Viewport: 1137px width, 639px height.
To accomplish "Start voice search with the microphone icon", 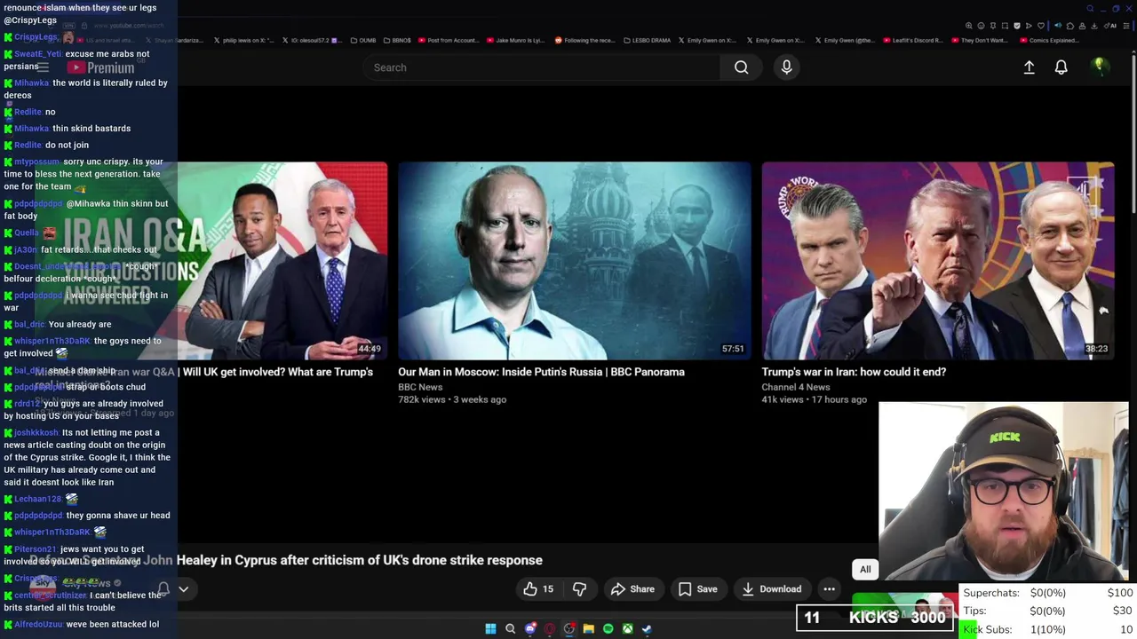I will (x=786, y=67).
